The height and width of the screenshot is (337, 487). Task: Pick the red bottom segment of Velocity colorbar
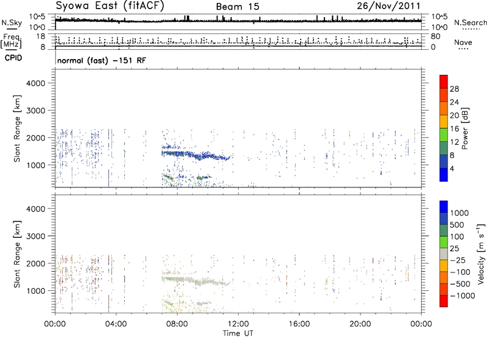point(444,301)
